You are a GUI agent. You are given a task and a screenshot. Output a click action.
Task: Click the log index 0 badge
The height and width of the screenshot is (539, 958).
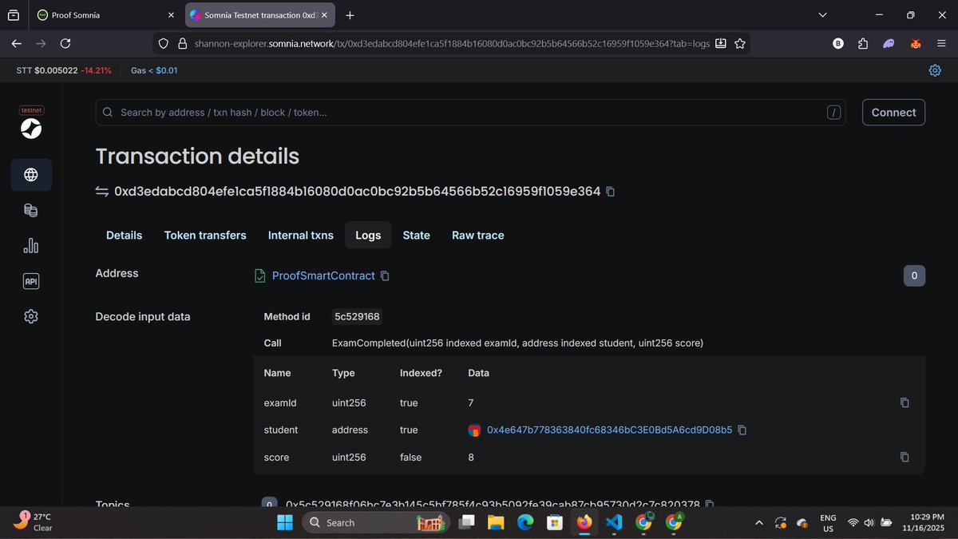pos(914,276)
